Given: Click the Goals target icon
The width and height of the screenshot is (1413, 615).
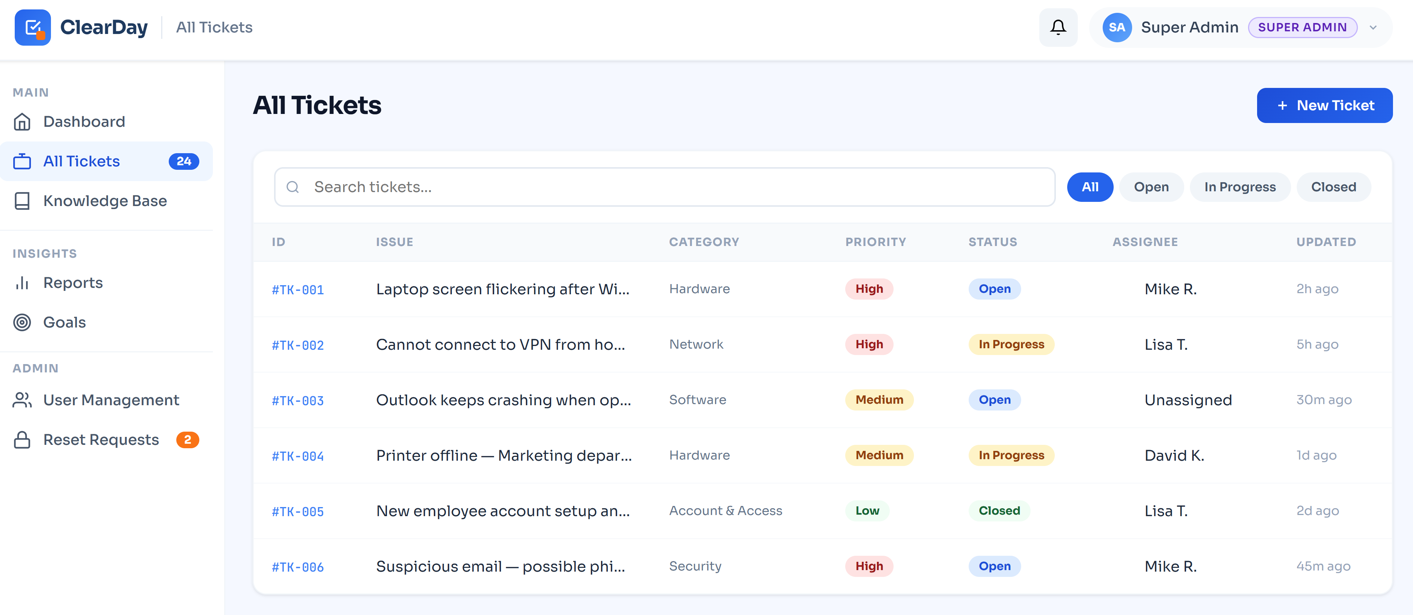Looking at the screenshot, I should 22,322.
